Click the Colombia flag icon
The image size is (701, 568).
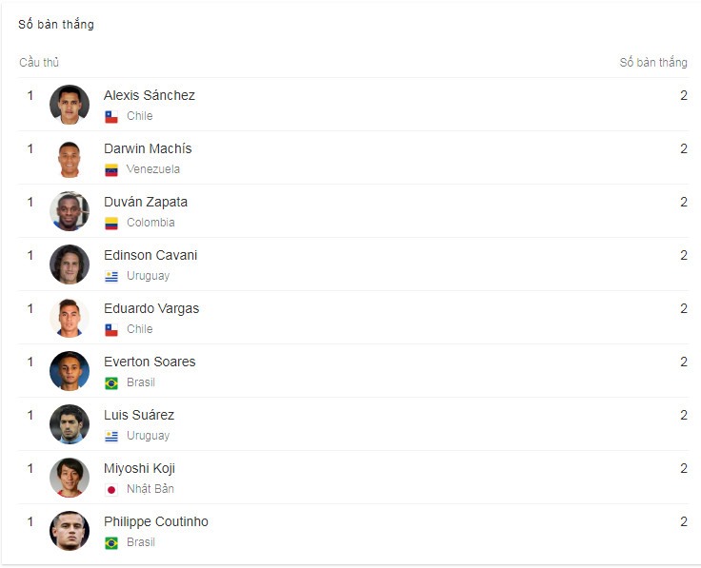[111, 223]
